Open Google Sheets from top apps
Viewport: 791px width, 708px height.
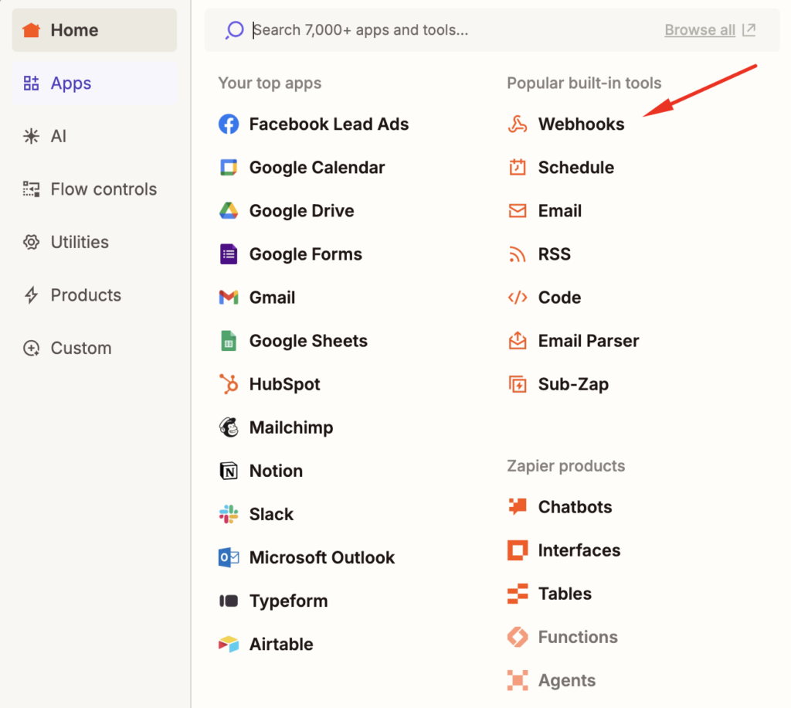[x=307, y=341]
